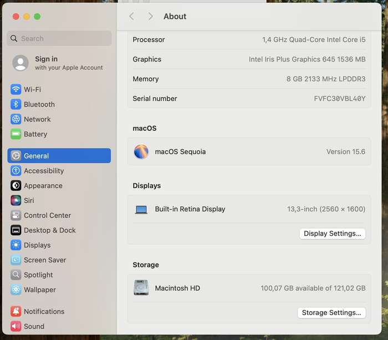388x340 pixels.
Task: Open the Battery icon in sidebar
Action: [16, 134]
